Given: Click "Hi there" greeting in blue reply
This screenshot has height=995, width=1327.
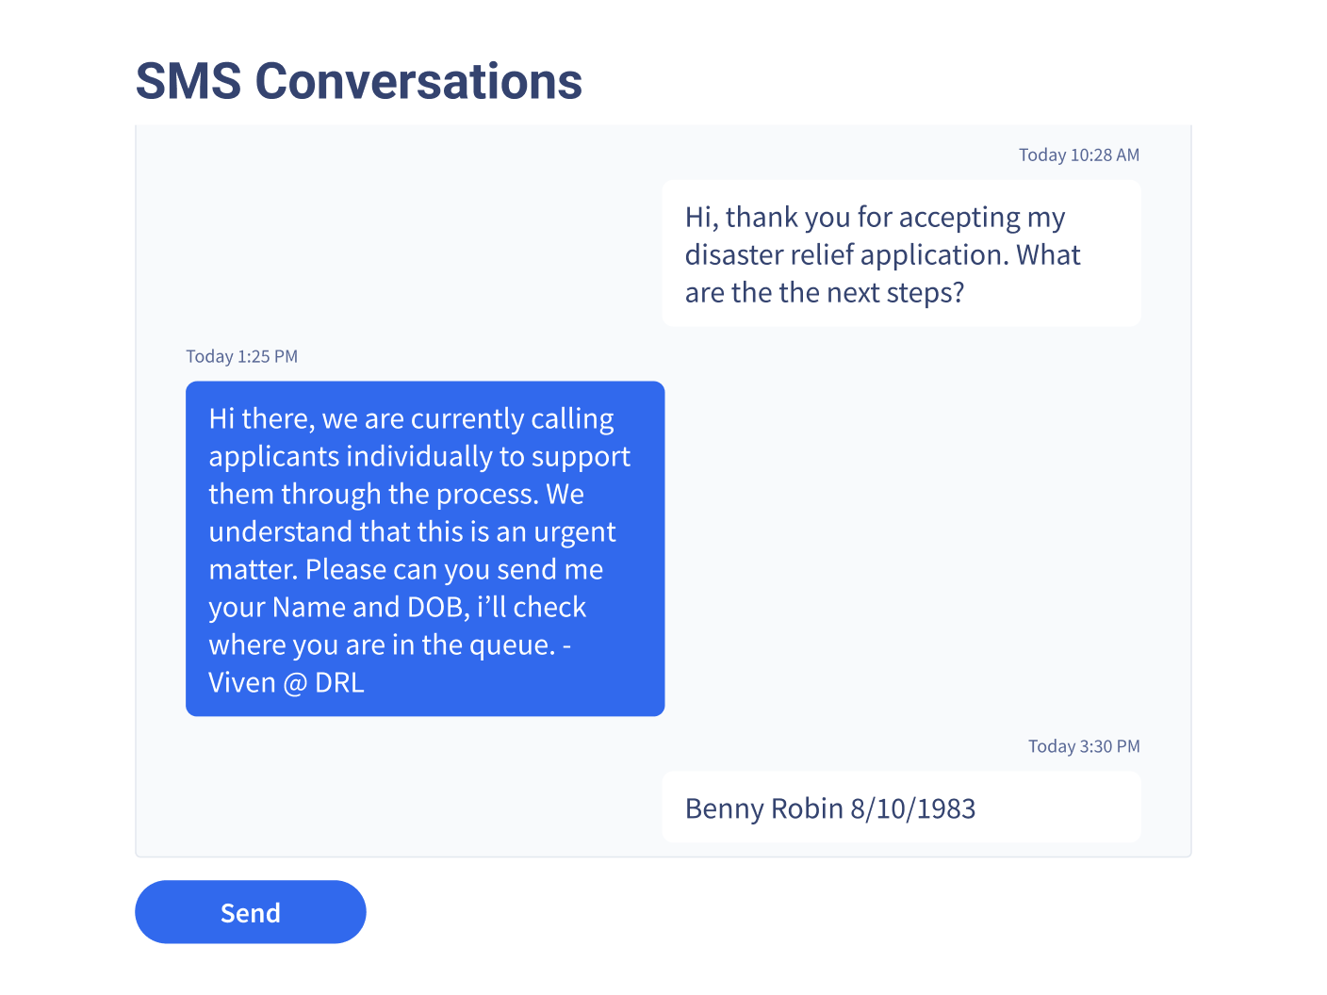Looking at the screenshot, I should click(261, 418).
